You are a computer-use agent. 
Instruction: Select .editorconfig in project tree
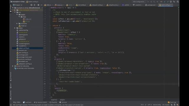point(23,30)
